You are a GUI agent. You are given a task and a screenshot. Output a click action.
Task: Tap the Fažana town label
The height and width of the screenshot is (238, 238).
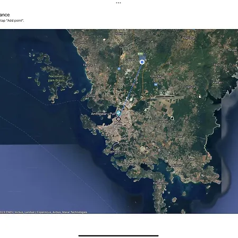(x=88, y=65)
